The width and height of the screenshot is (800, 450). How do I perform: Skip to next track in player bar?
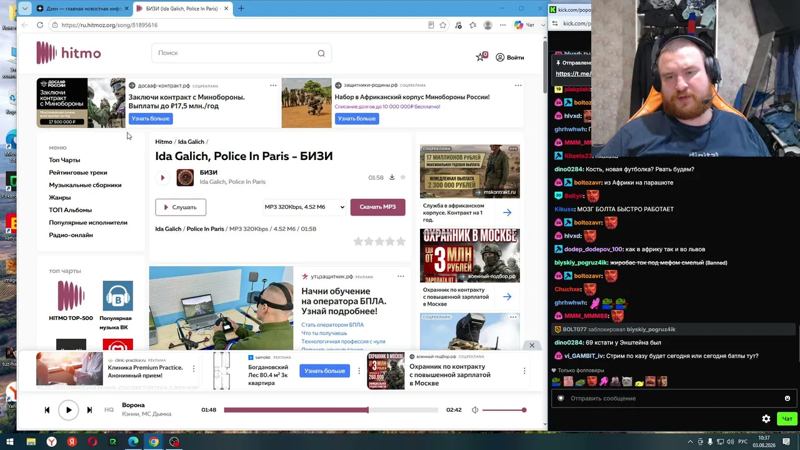point(89,410)
